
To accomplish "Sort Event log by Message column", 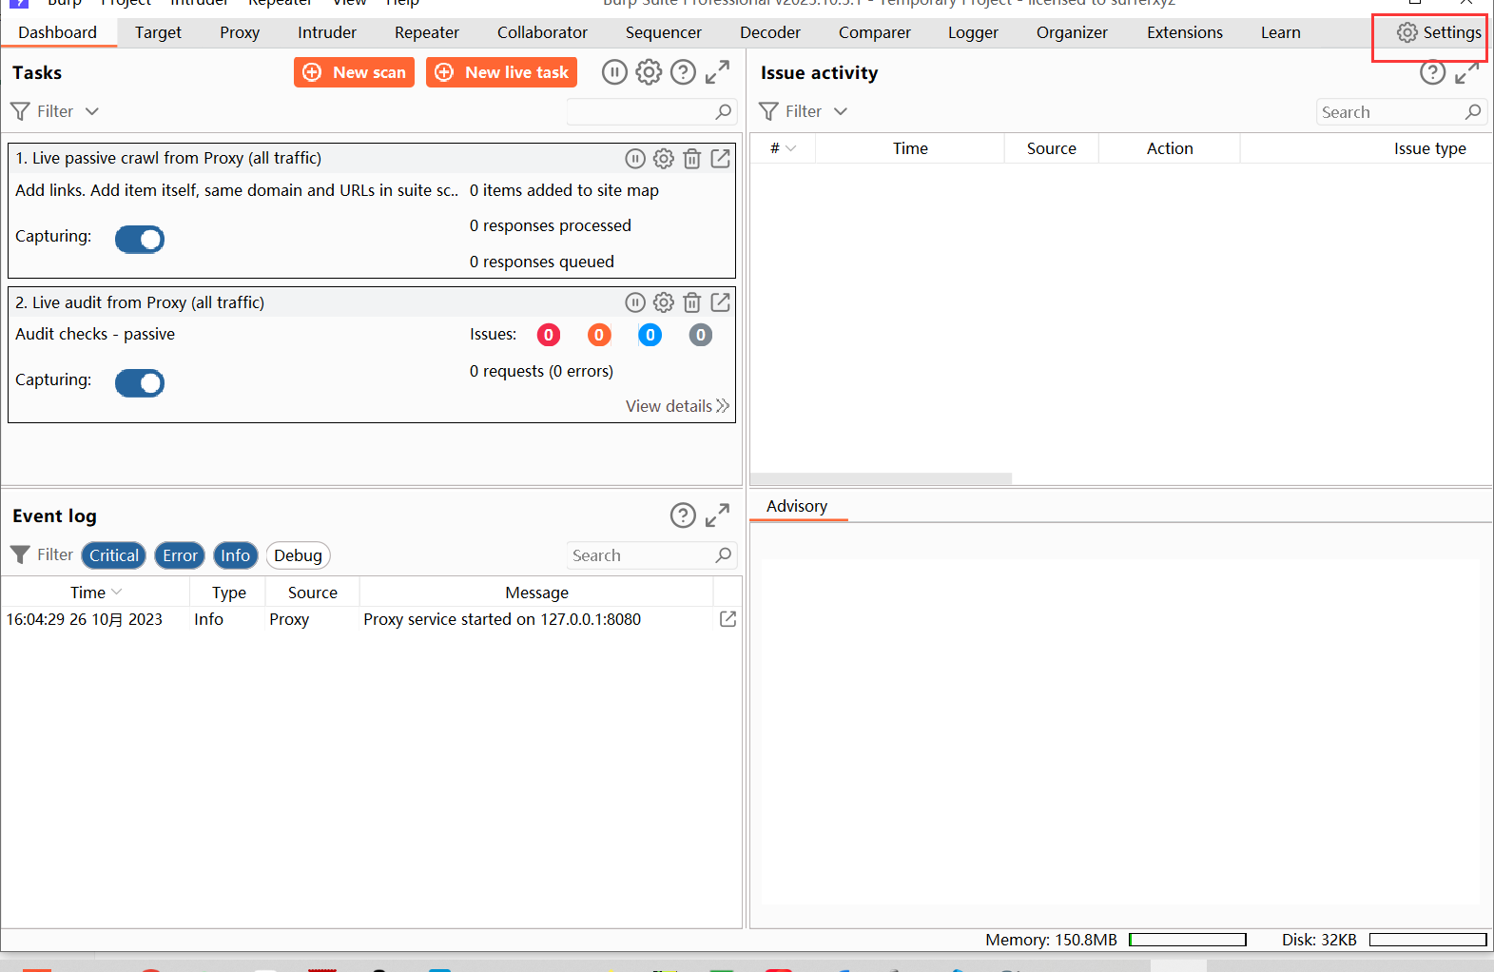I will [536, 593].
